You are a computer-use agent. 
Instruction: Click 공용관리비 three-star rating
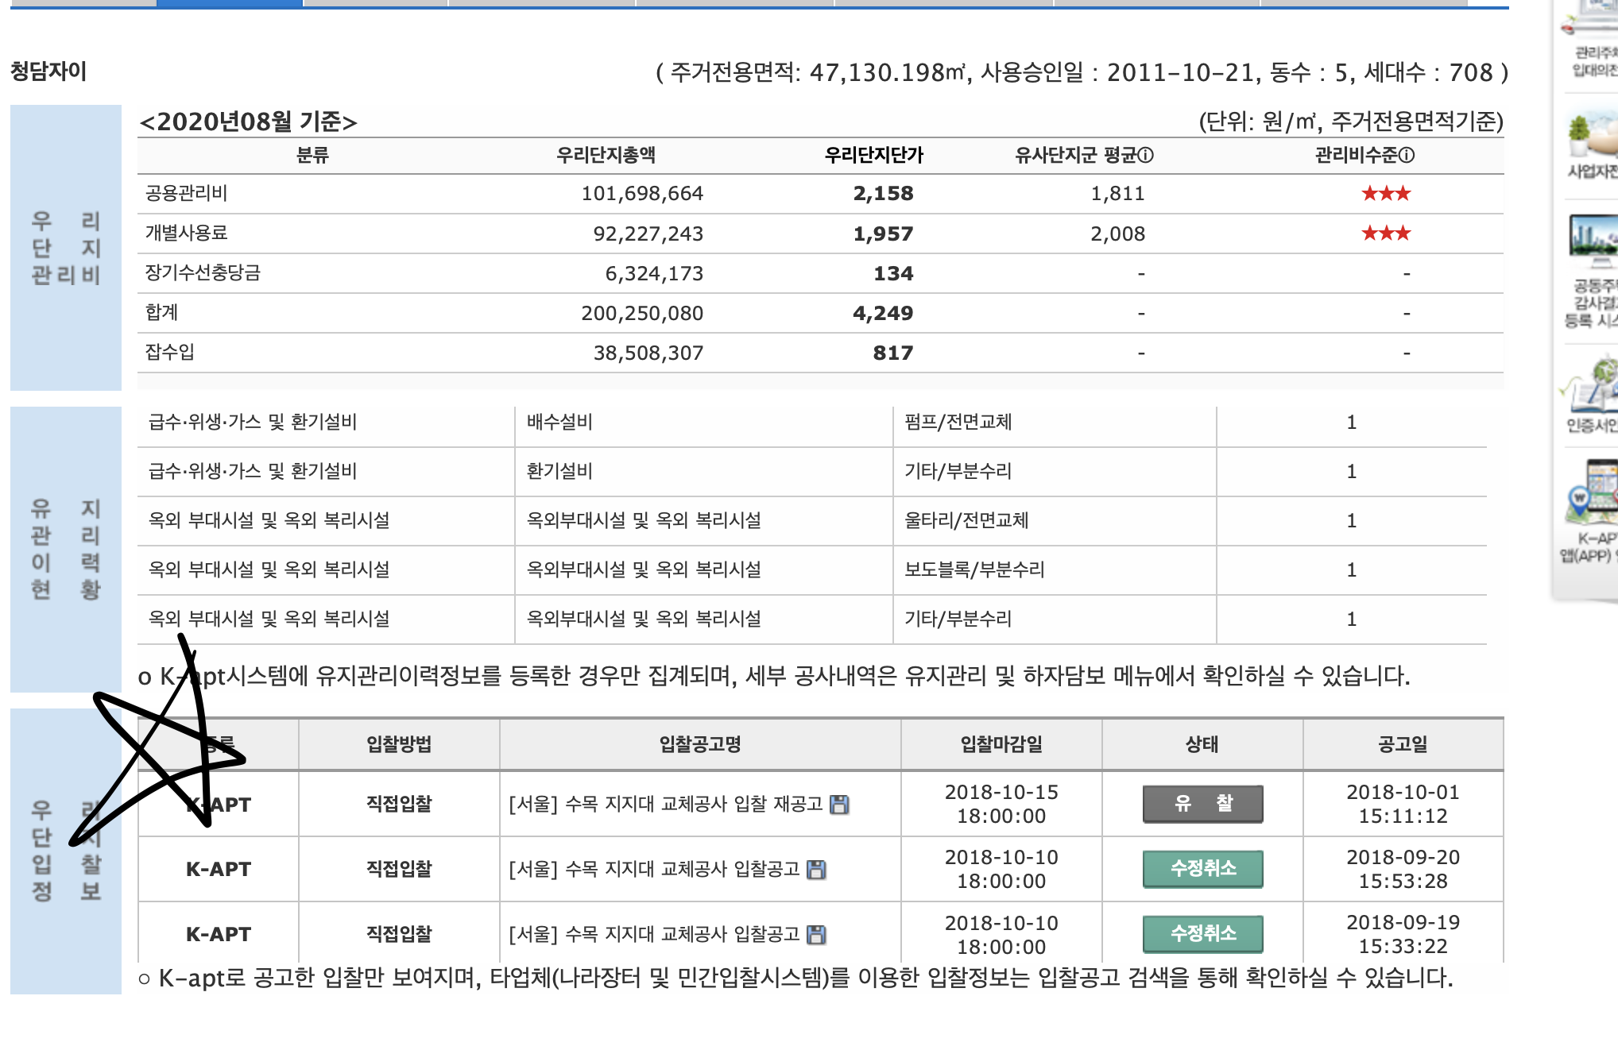[1385, 194]
